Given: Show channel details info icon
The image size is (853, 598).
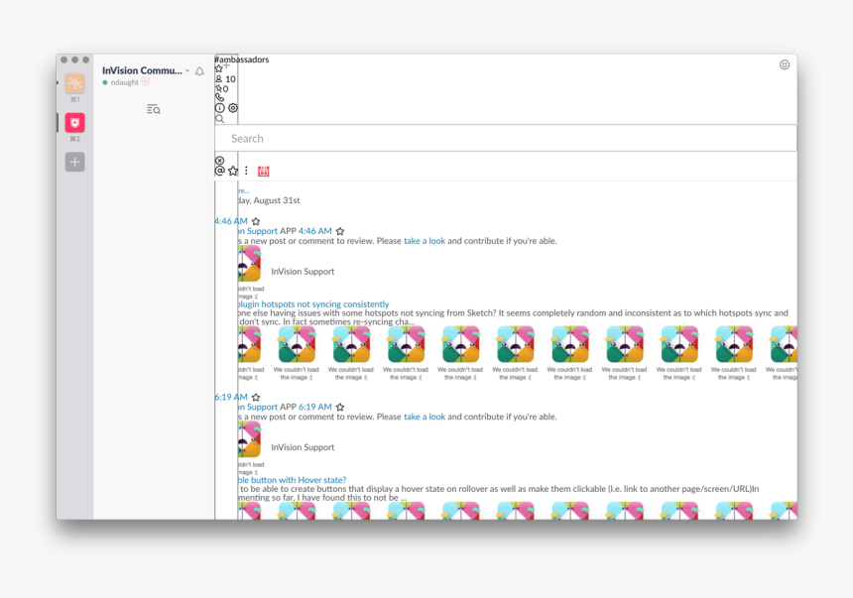Looking at the screenshot, I should click(x=220, y=108).
